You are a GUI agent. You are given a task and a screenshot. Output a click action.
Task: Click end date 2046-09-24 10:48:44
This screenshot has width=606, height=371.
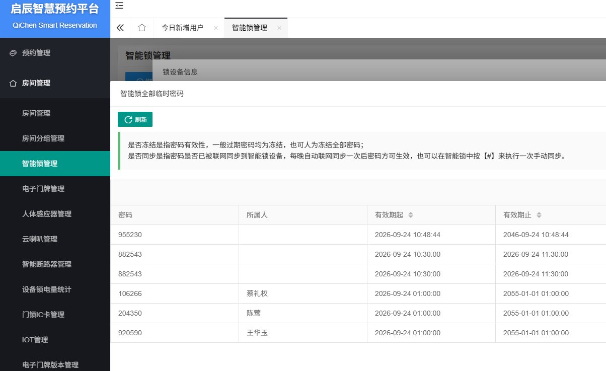tap(536, 235)
